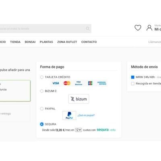Open the Tienda menu
The image size is (161, 161).
pos(15,42)
